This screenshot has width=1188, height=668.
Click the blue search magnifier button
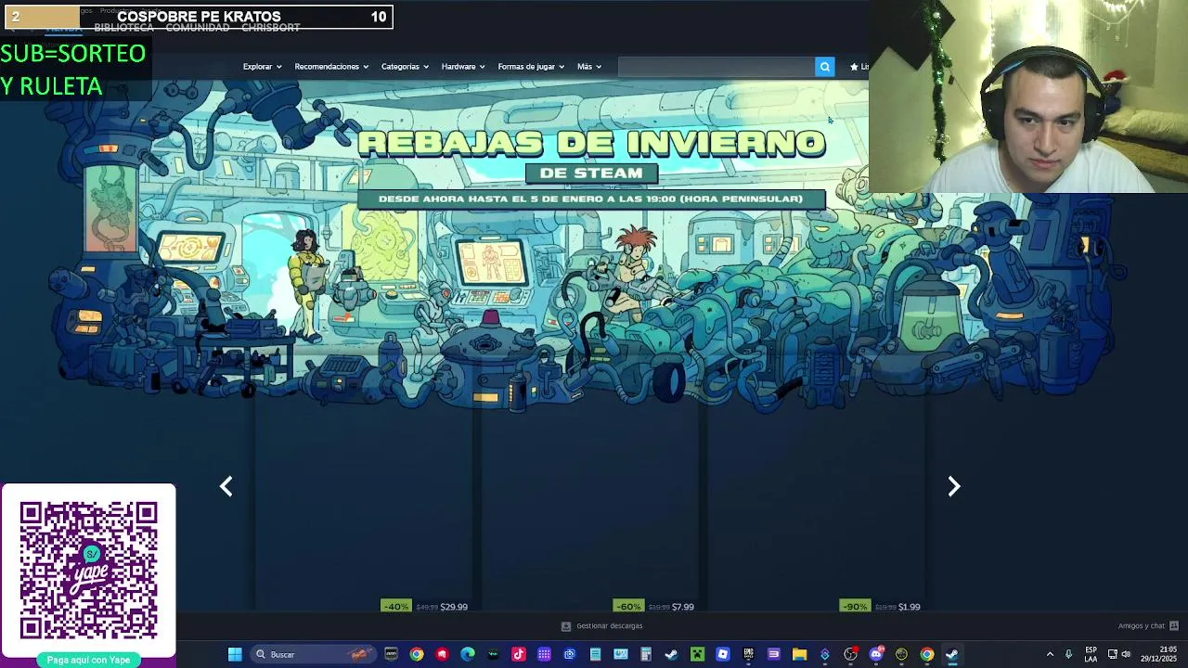pos(824,67)
